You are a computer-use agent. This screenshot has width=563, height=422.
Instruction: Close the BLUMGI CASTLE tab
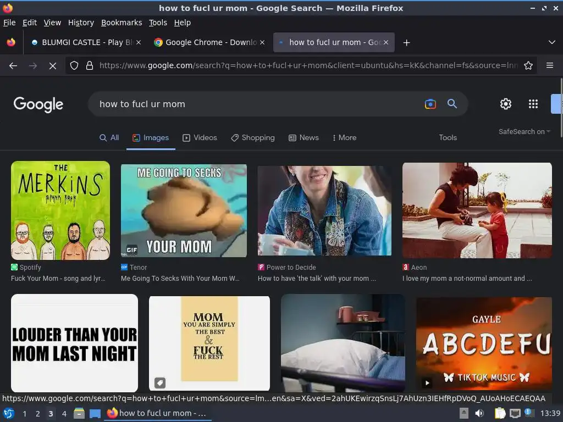click(139, 42)
